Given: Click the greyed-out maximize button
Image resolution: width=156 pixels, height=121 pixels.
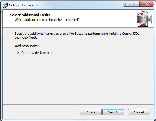Looking at the screenshot, I should pos(135,4).
